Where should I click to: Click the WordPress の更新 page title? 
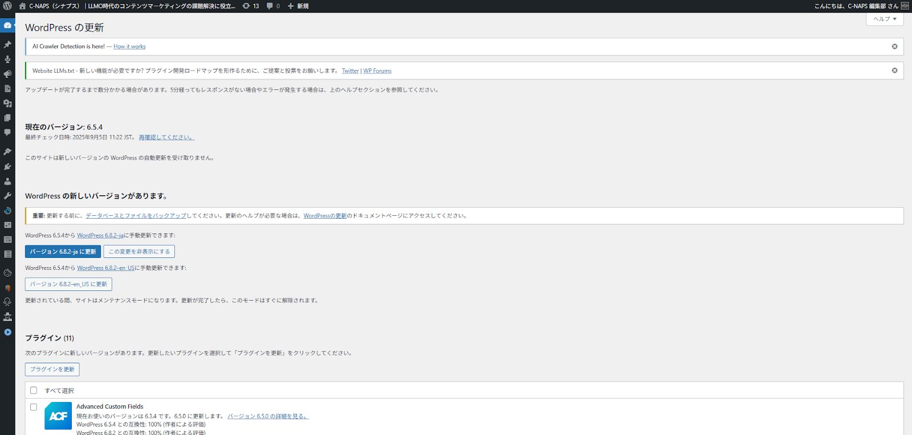click(64, 27)
